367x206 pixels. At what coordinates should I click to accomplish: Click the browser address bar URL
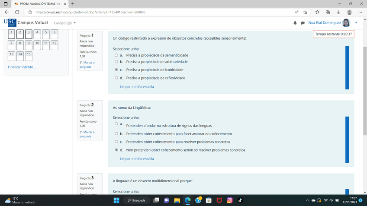(90, 12)
